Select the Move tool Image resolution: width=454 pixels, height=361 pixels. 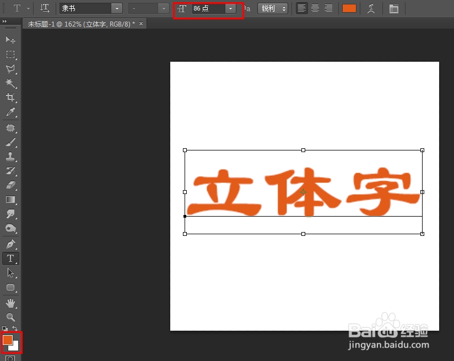tap(10, 40)
